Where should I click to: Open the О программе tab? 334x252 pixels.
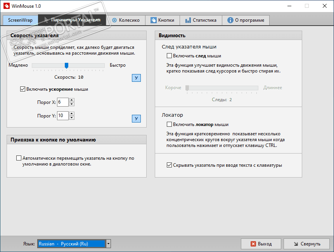(x=246, y=20)
